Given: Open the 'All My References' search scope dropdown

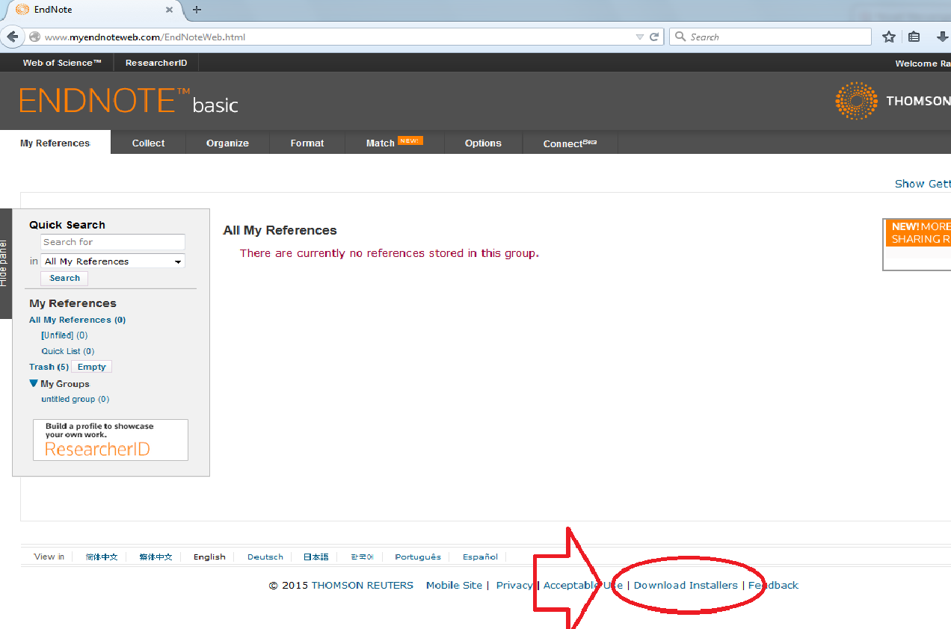Looking at the screenshot, I should click(x=113, y=261).
